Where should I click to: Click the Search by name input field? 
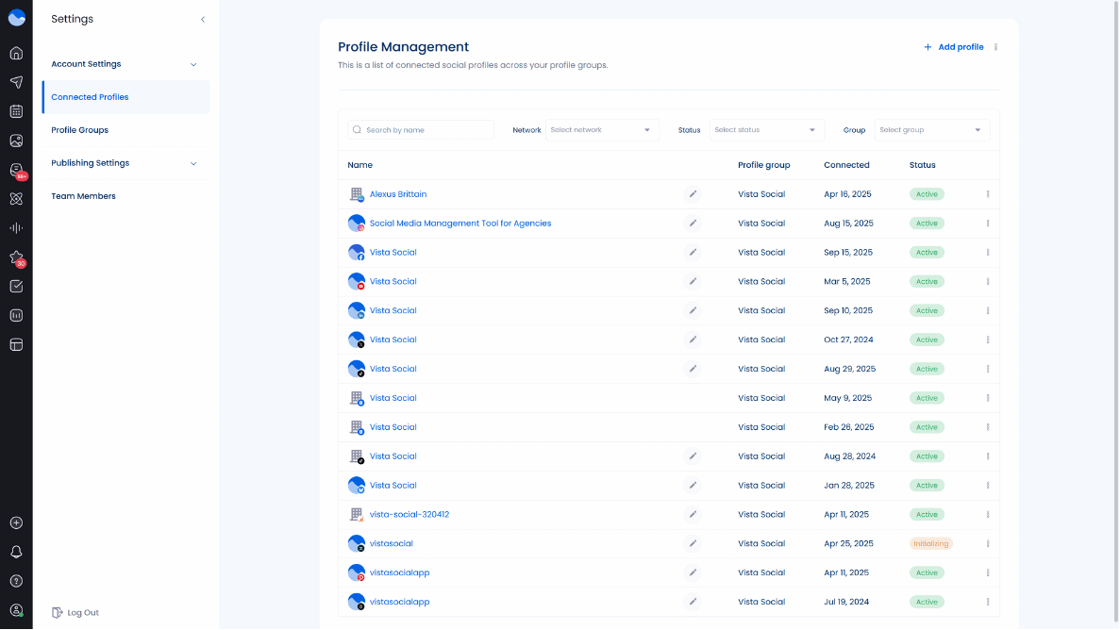420,129
